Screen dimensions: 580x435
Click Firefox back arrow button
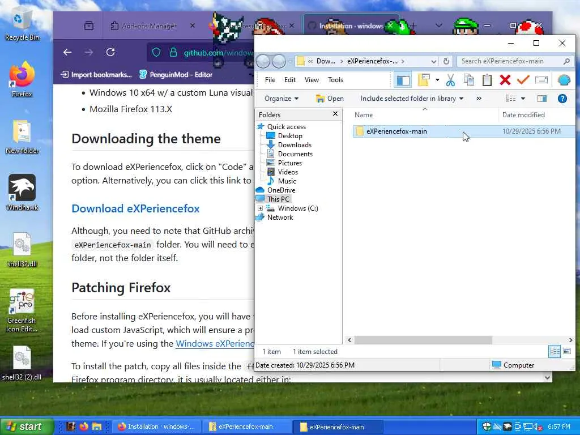coord(67,52)
